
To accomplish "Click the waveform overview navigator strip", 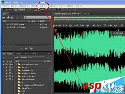I will point(89,18).
